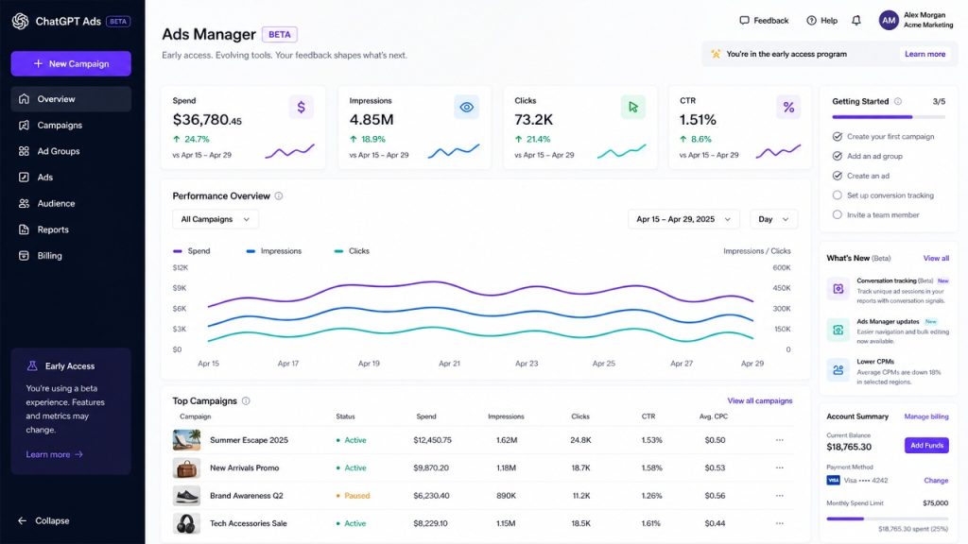
Task: Open the View all campaigns link
Action: point(759,400)
